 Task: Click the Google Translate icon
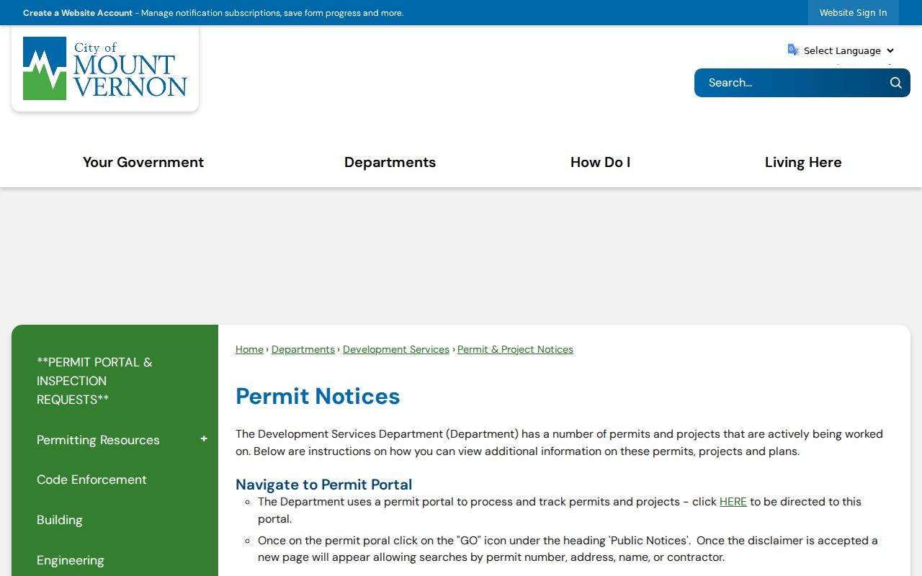pyautogui.click(x=793, y=50)
